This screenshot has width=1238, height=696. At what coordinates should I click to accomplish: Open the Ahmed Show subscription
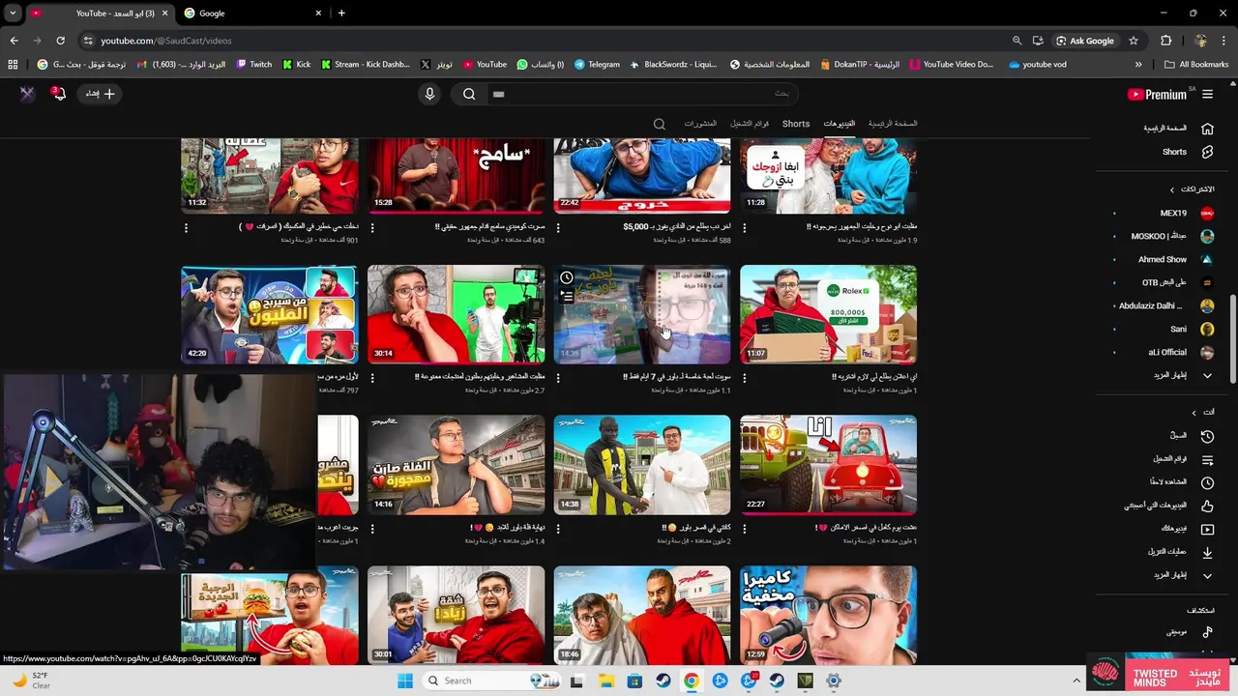pyautogui.click(x=1161, y=259)
